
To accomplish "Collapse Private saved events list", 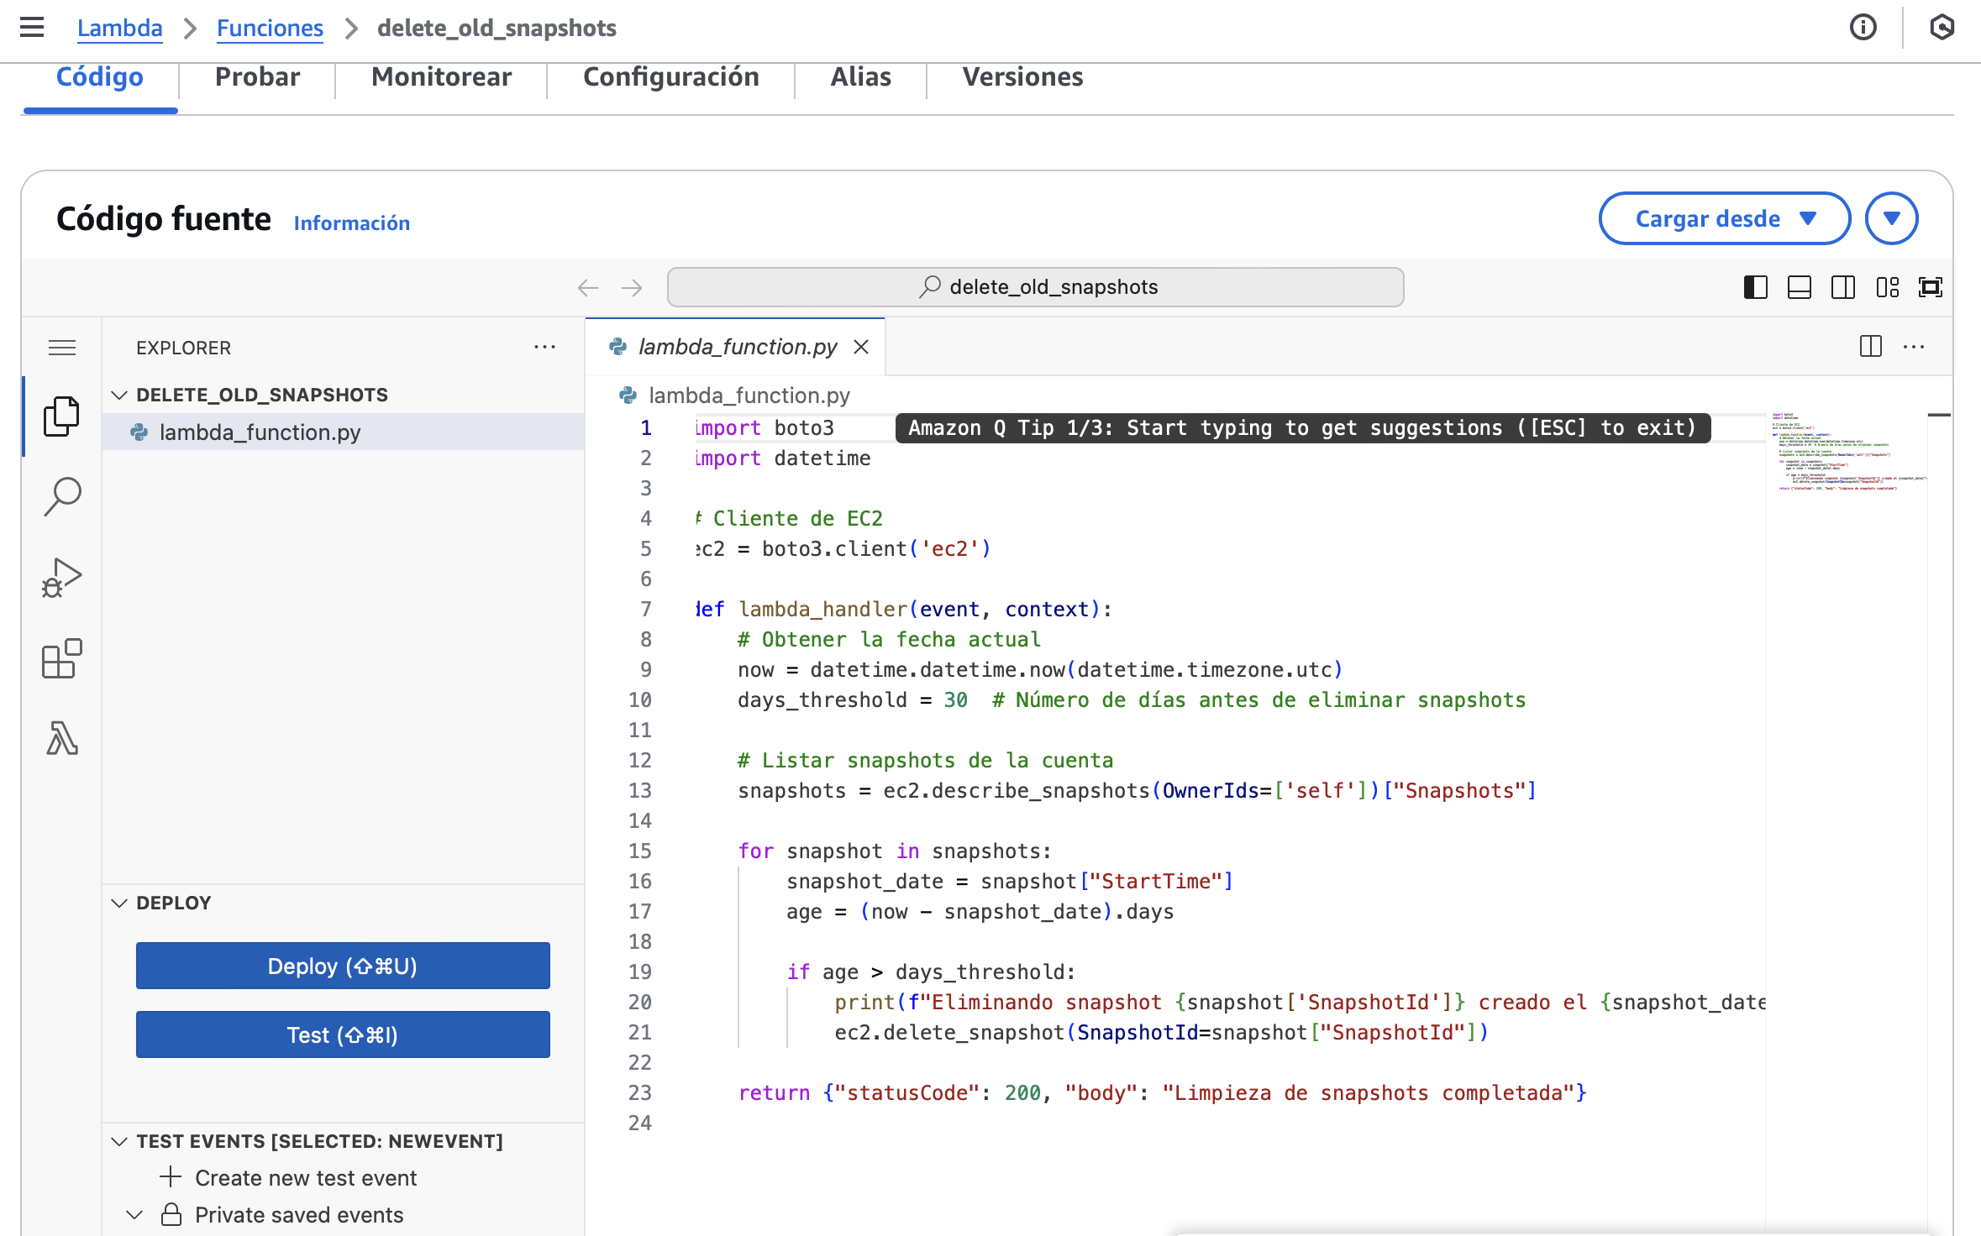I will pos(134,1215).
